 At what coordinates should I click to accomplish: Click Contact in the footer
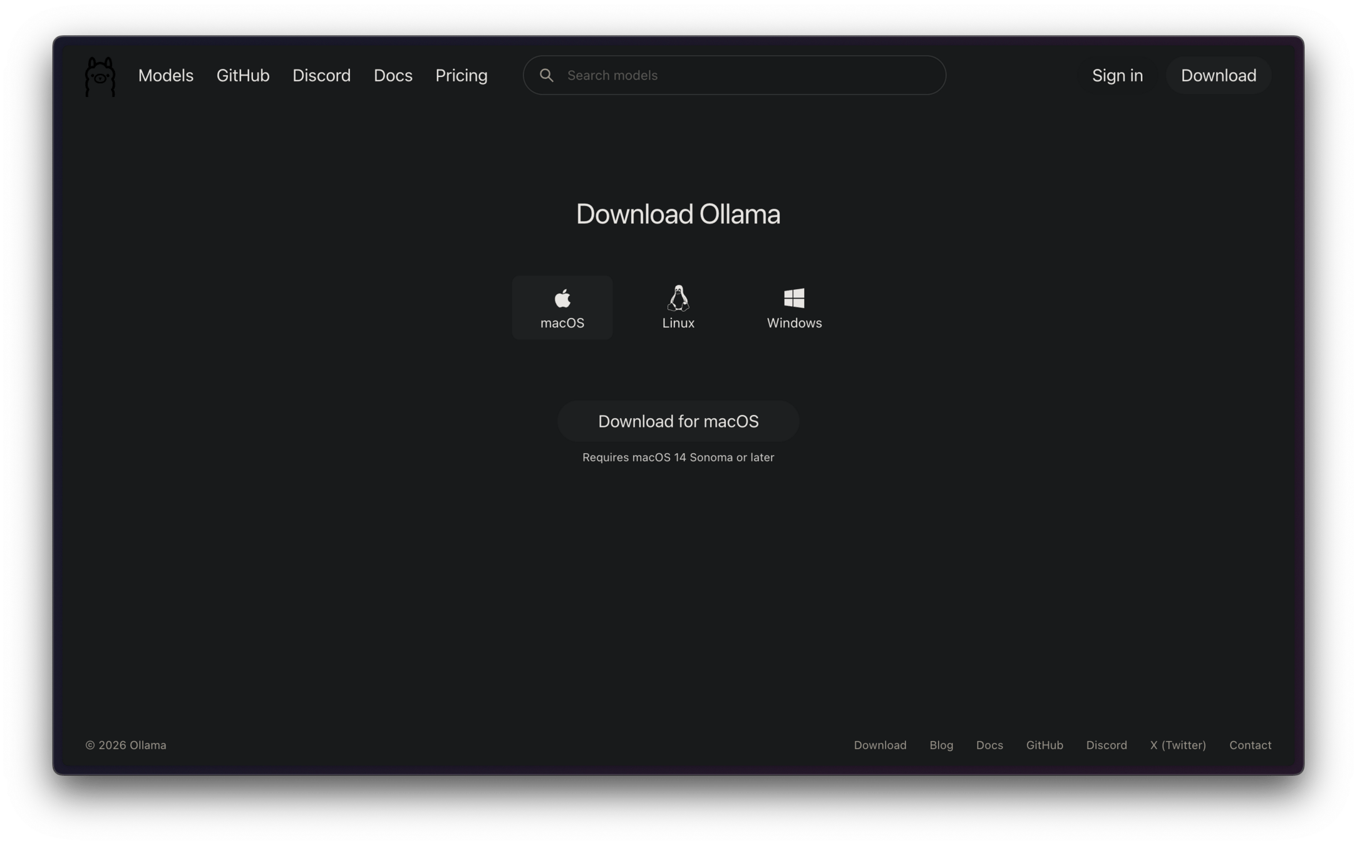coord(1250,745)
